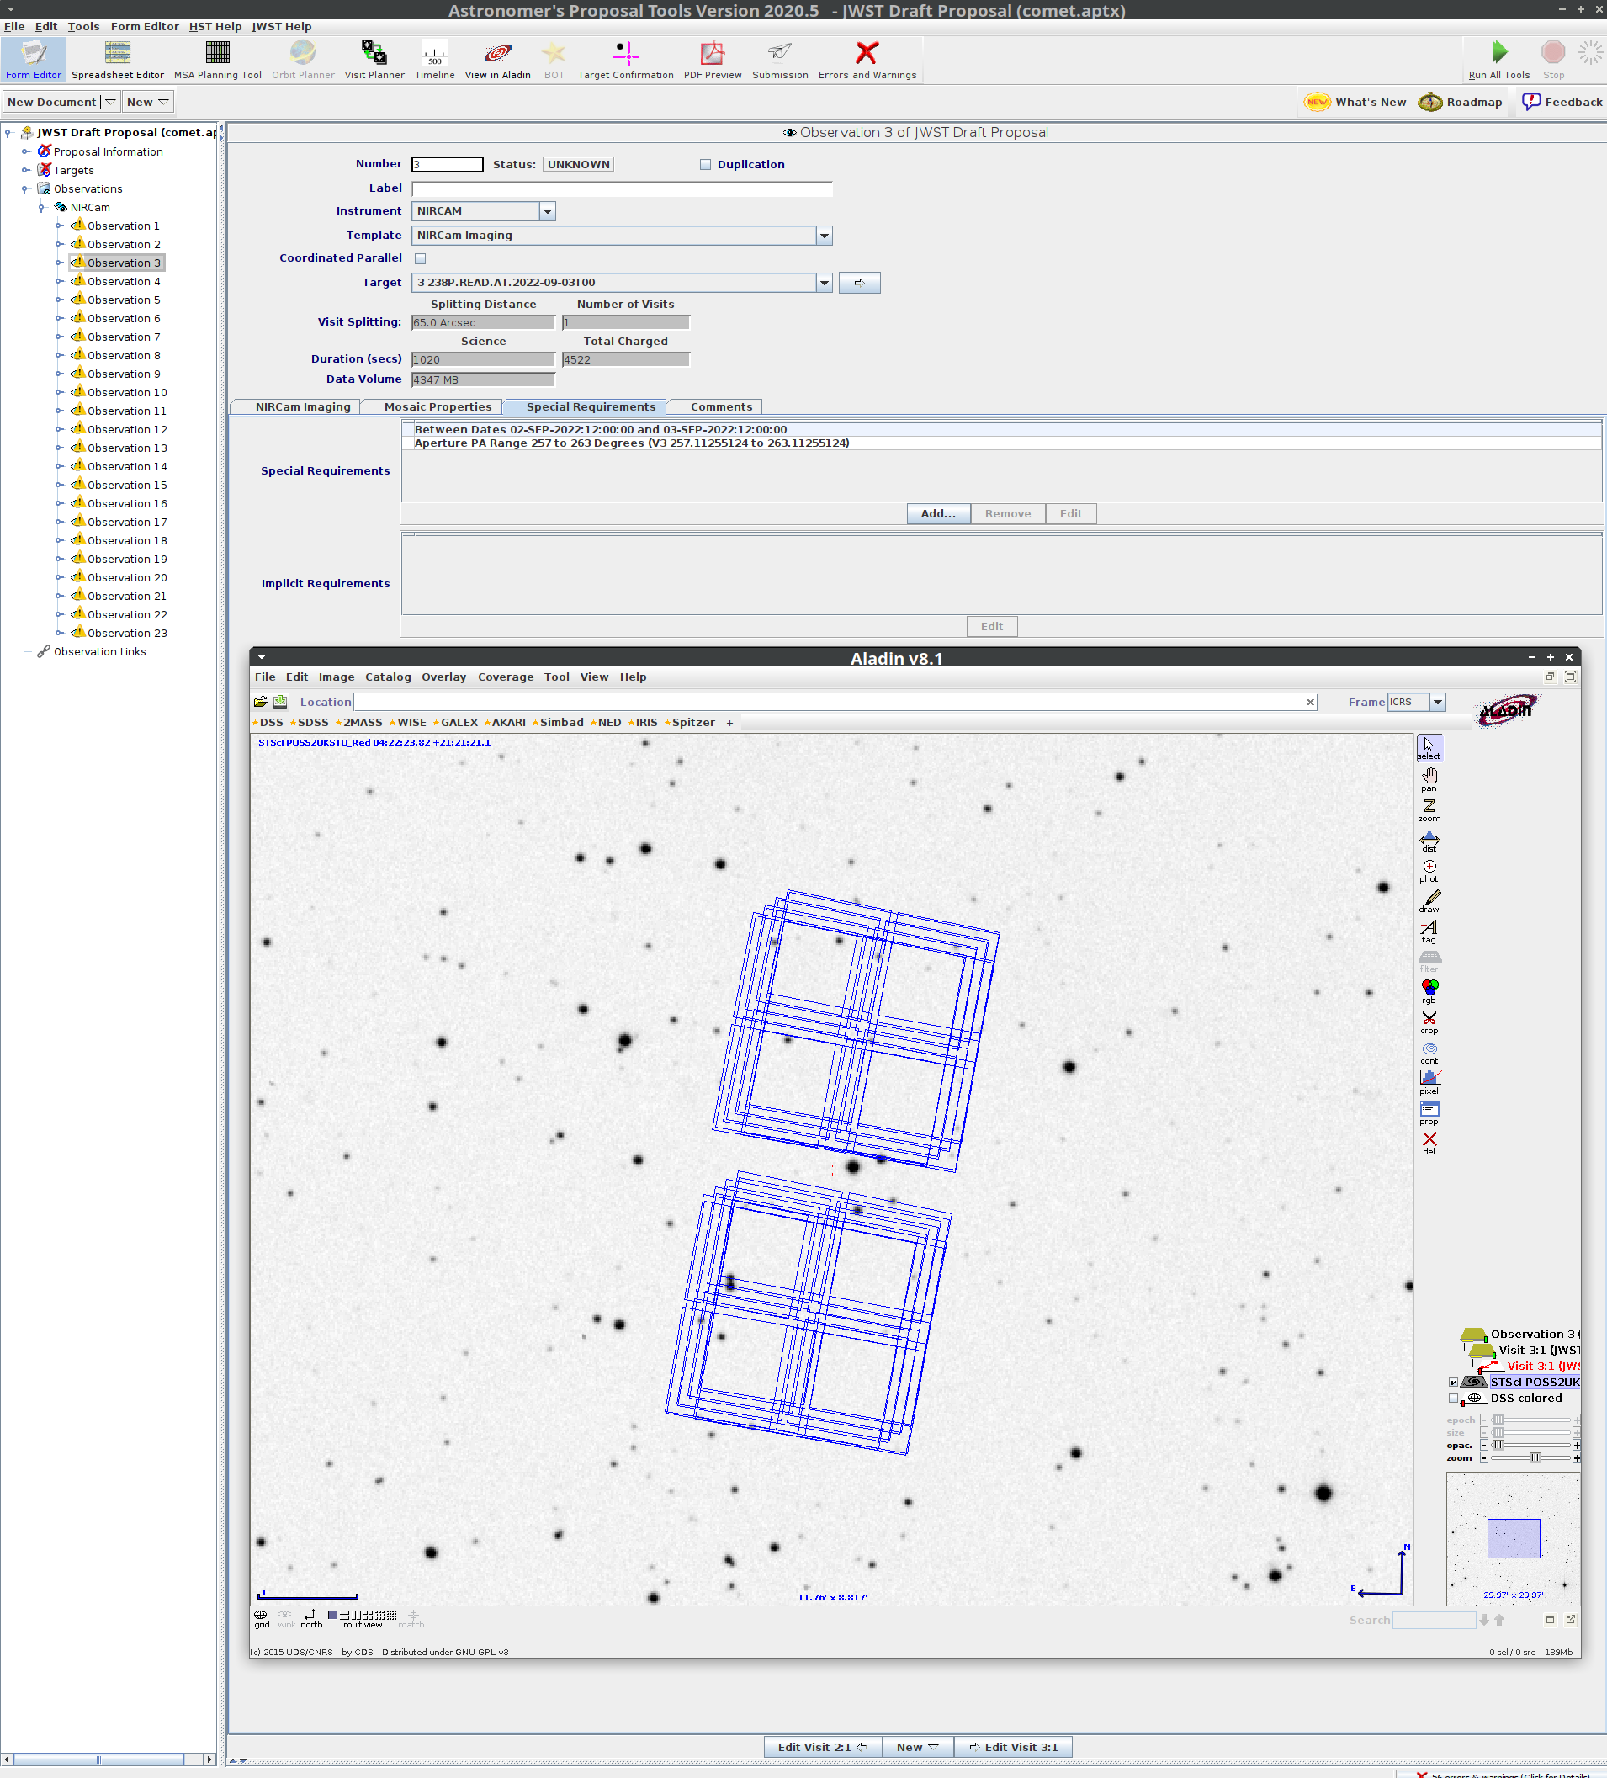Viewport: 1607px width, 1778px height.
Task: Click Aladin multiview layout icon
Action: [x=363, y=1618]
